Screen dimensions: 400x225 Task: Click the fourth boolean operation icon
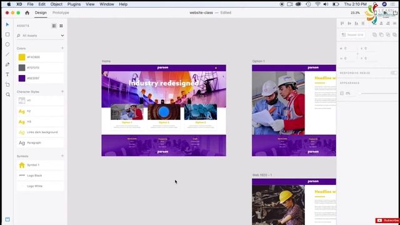pos(394,35)
